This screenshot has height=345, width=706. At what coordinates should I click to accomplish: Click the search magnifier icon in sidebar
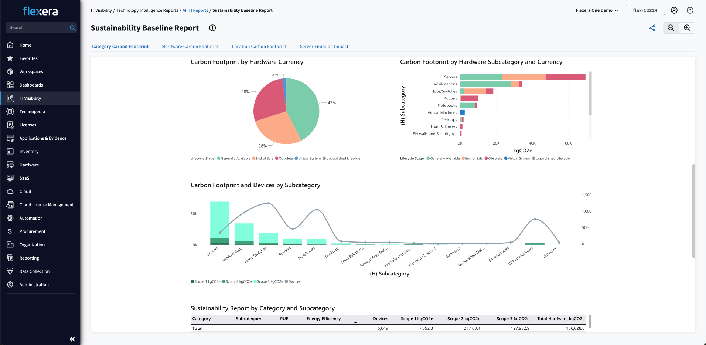click(x=72, y=28)
